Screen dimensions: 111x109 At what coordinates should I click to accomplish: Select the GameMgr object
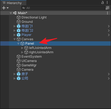29,65
